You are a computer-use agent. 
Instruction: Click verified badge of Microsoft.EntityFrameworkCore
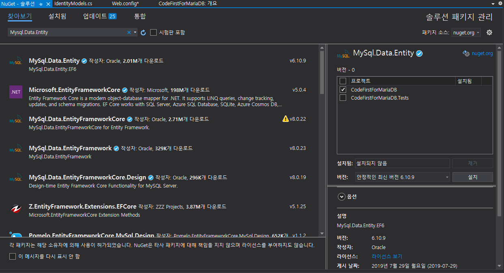point(125,90)
